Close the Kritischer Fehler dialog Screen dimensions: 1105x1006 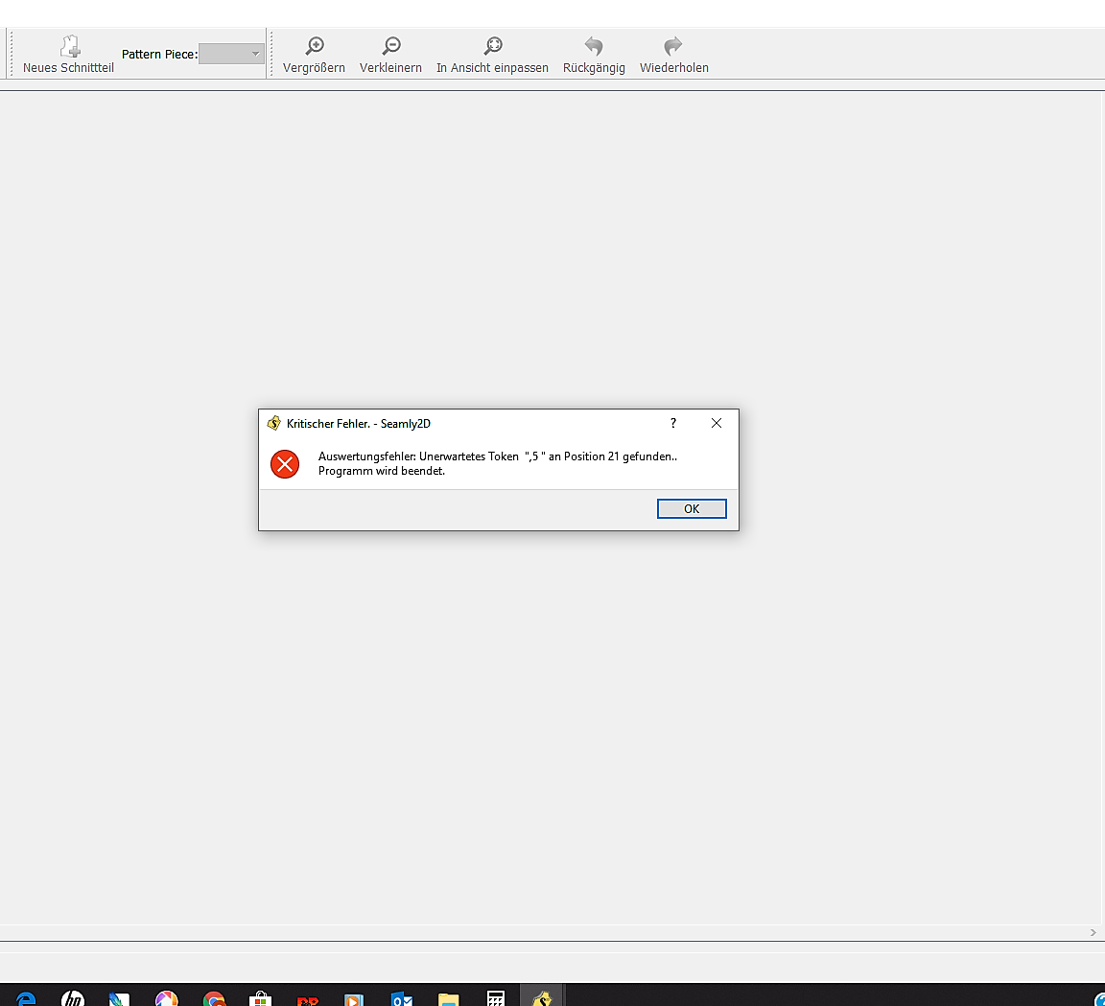tap(717, 423)
